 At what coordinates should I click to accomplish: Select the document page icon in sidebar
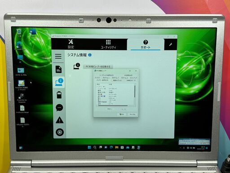58,69
